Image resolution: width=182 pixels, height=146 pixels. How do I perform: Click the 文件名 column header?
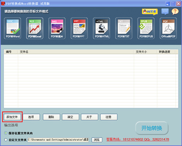[x=76, y=52]
